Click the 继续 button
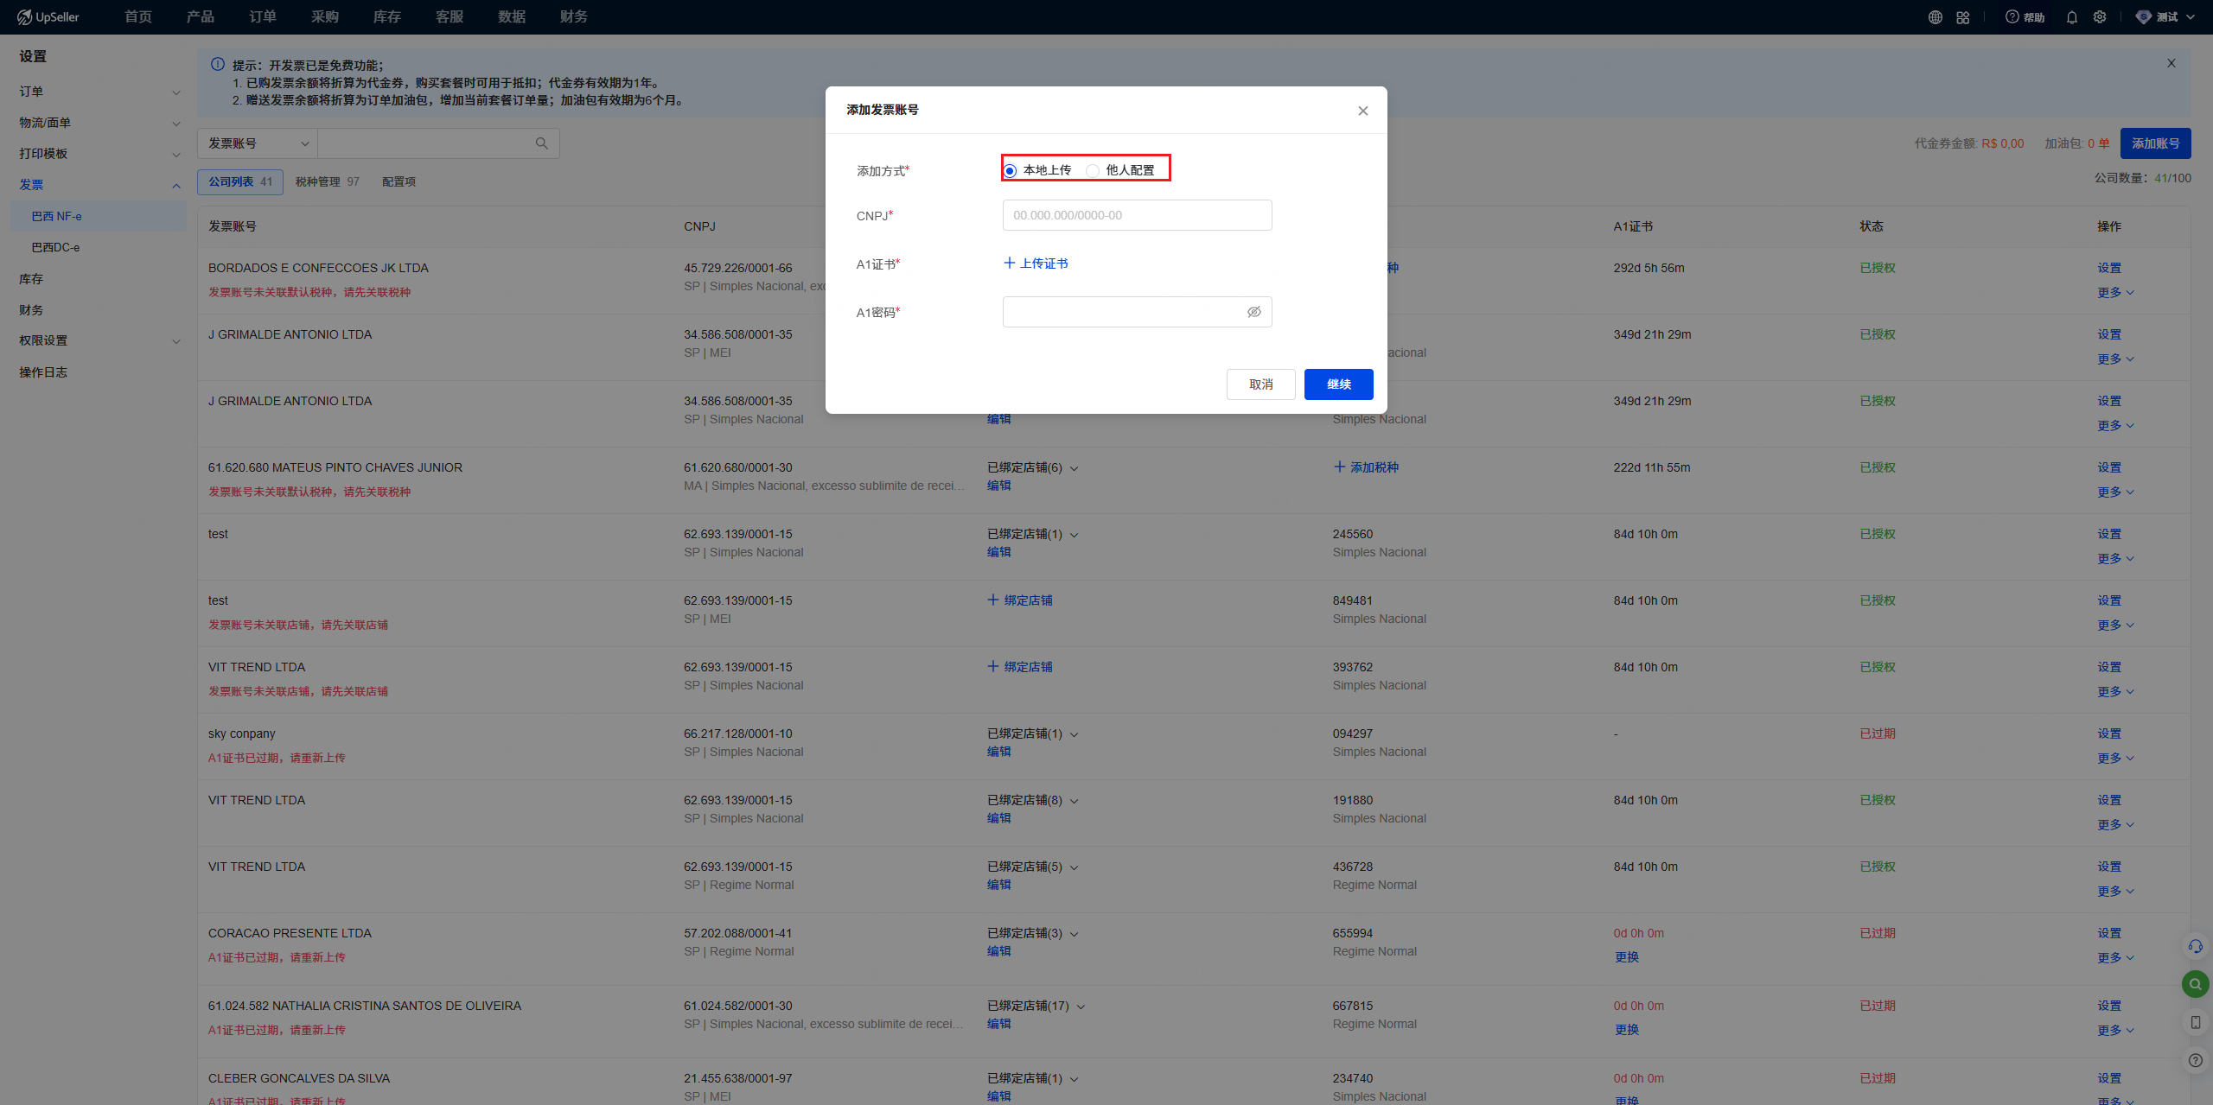 coord(1338,384)
